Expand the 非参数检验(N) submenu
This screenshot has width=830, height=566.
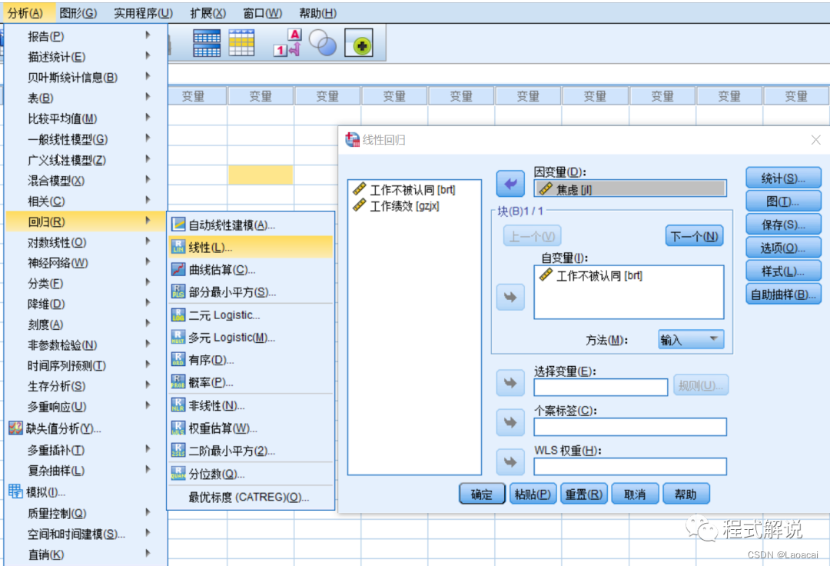[x=86, y=345]
